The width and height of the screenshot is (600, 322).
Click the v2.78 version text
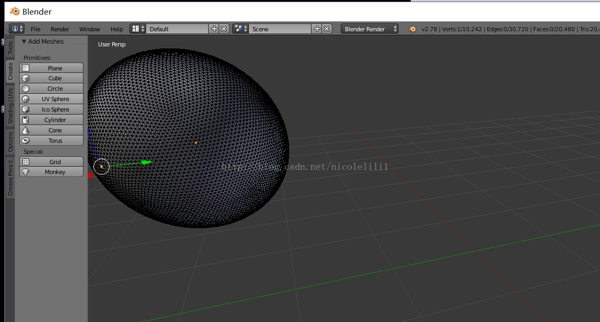point(429,29)
